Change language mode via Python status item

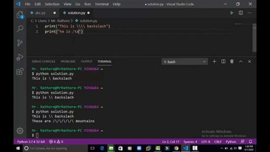[x=231, y=142]
